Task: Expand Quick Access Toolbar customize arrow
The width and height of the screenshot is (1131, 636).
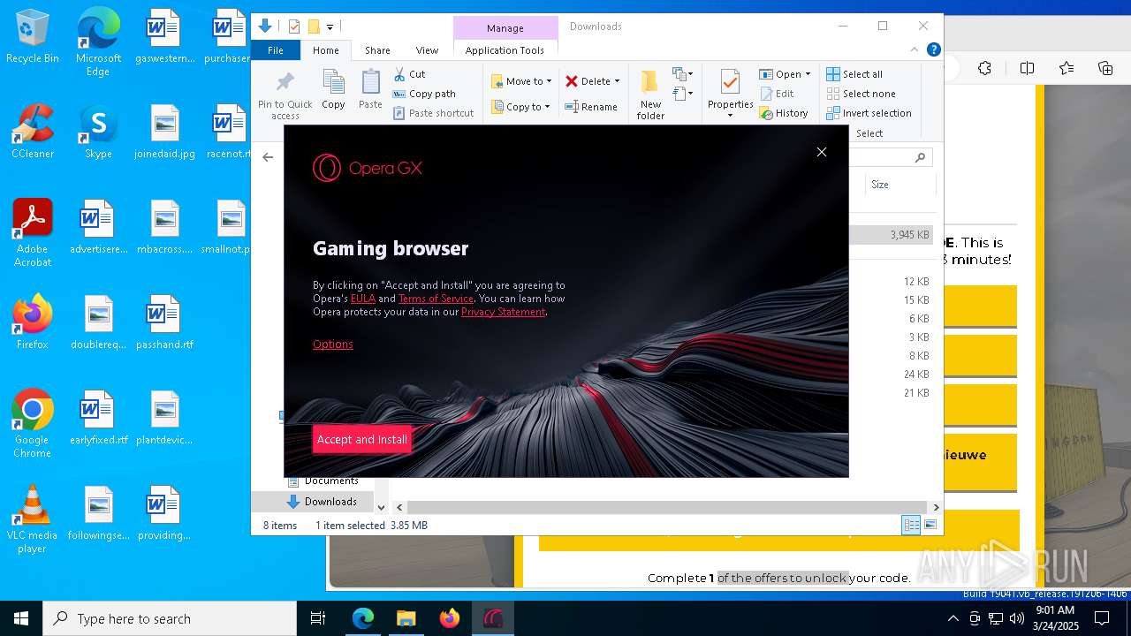Action: coord(330,27)
